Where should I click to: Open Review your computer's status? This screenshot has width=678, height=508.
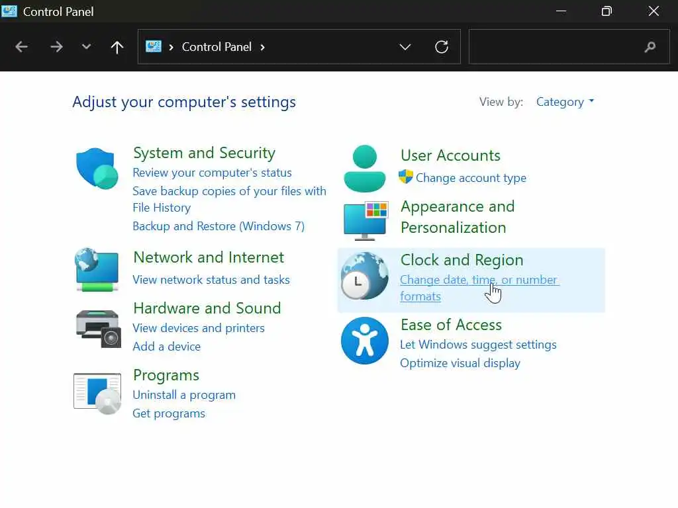pyautogui.click(x=213, y=173)
